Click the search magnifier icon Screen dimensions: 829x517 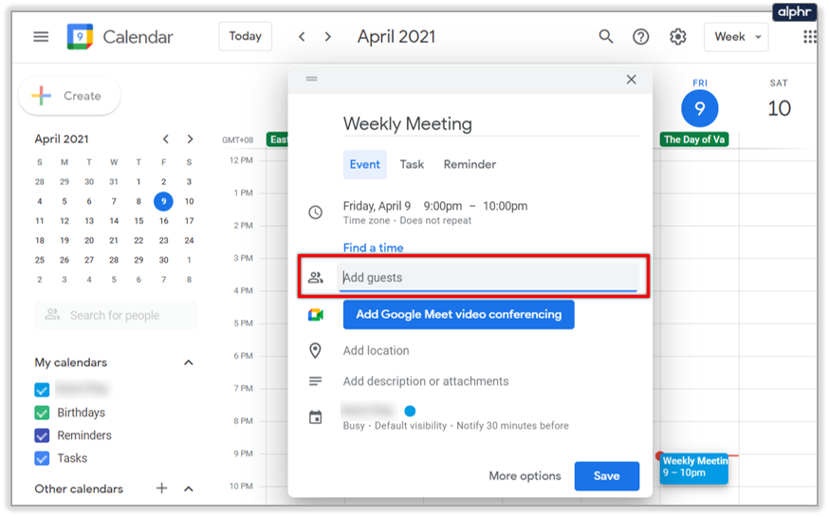[606, 37]
